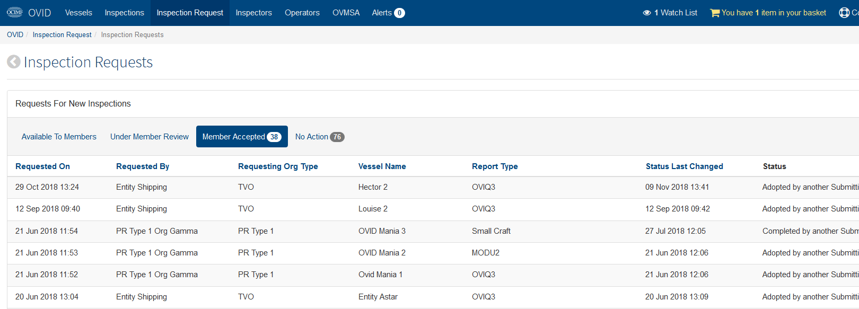Screen dimensions: 859x309
Task: Go to the Operators menu
Action: click(x=302, y=13)
